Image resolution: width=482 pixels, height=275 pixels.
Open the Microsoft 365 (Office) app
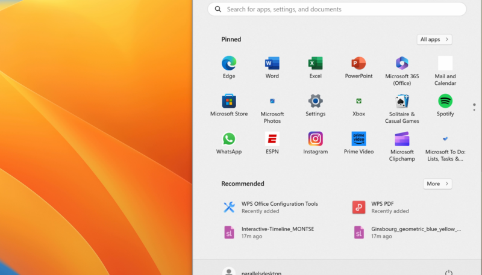[402, 64]
